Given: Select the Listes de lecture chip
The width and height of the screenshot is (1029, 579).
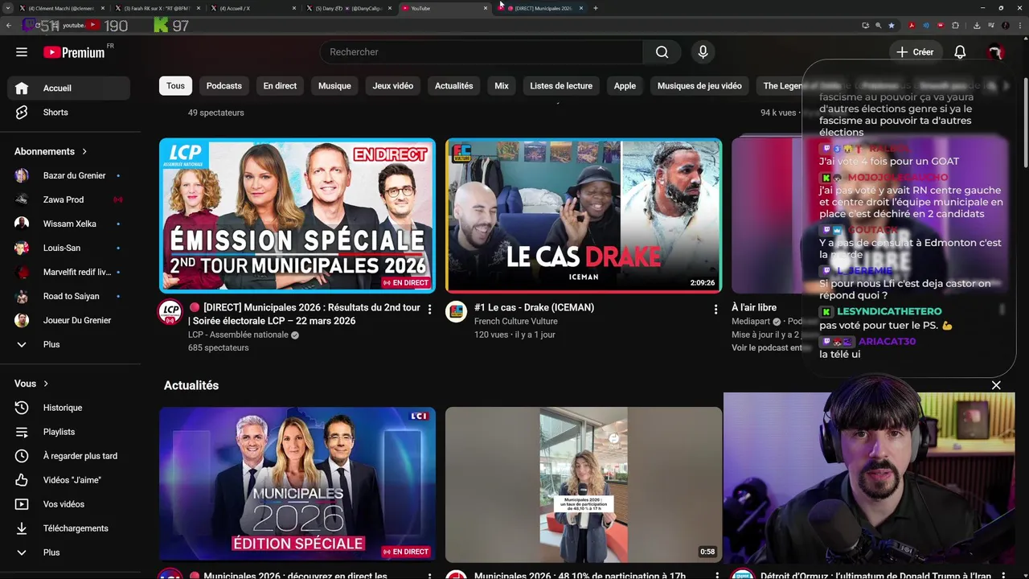Looking at the screenshot, I should click(x=561, y=86).
